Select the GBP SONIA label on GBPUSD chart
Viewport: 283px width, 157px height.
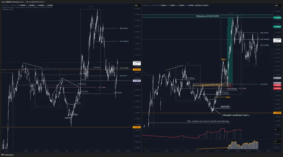pos(264,33)
